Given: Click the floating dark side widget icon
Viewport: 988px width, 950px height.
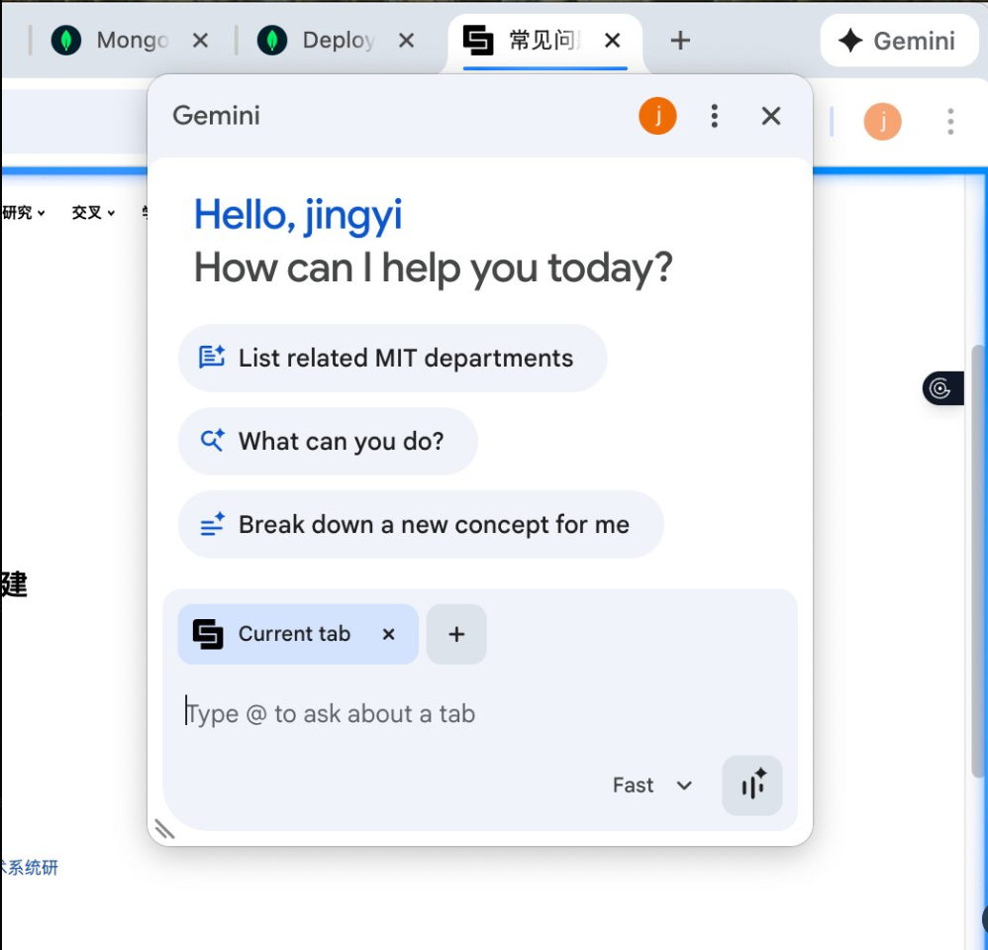Looking at the screenshot, I should (942, 388).
